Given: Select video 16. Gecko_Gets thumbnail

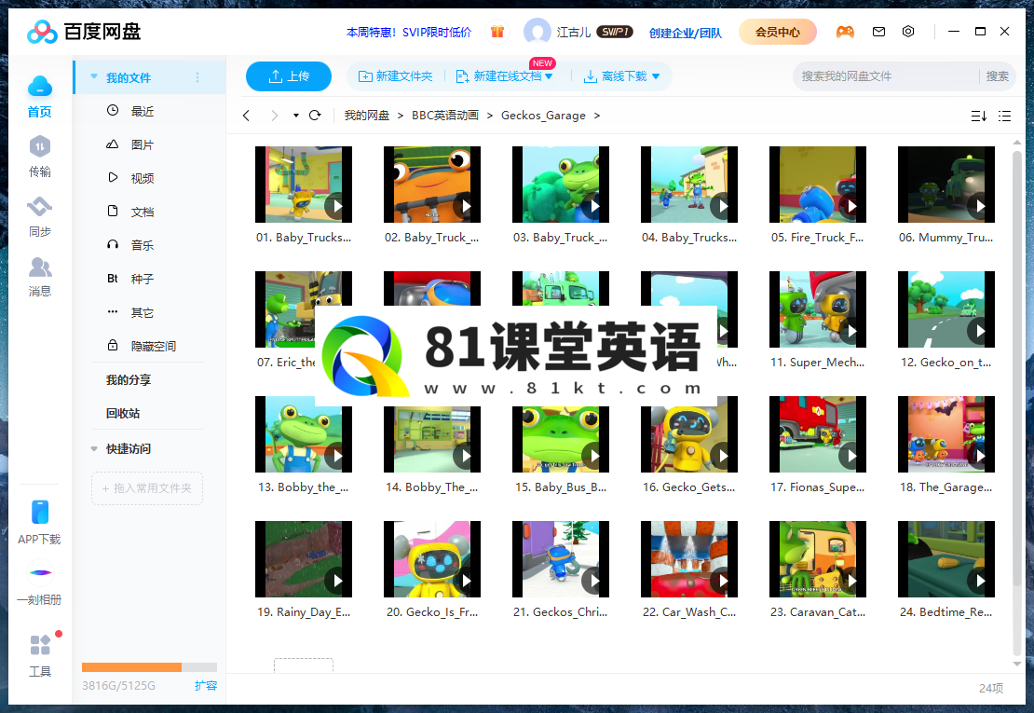Looking at the screenshot, I should tap(689, 434).
